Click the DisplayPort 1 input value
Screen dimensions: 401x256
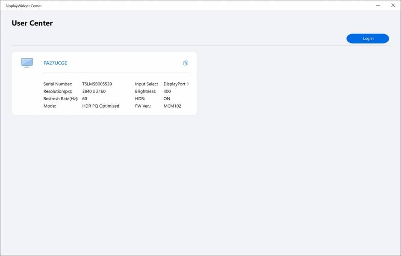click(x=176, y=84)
